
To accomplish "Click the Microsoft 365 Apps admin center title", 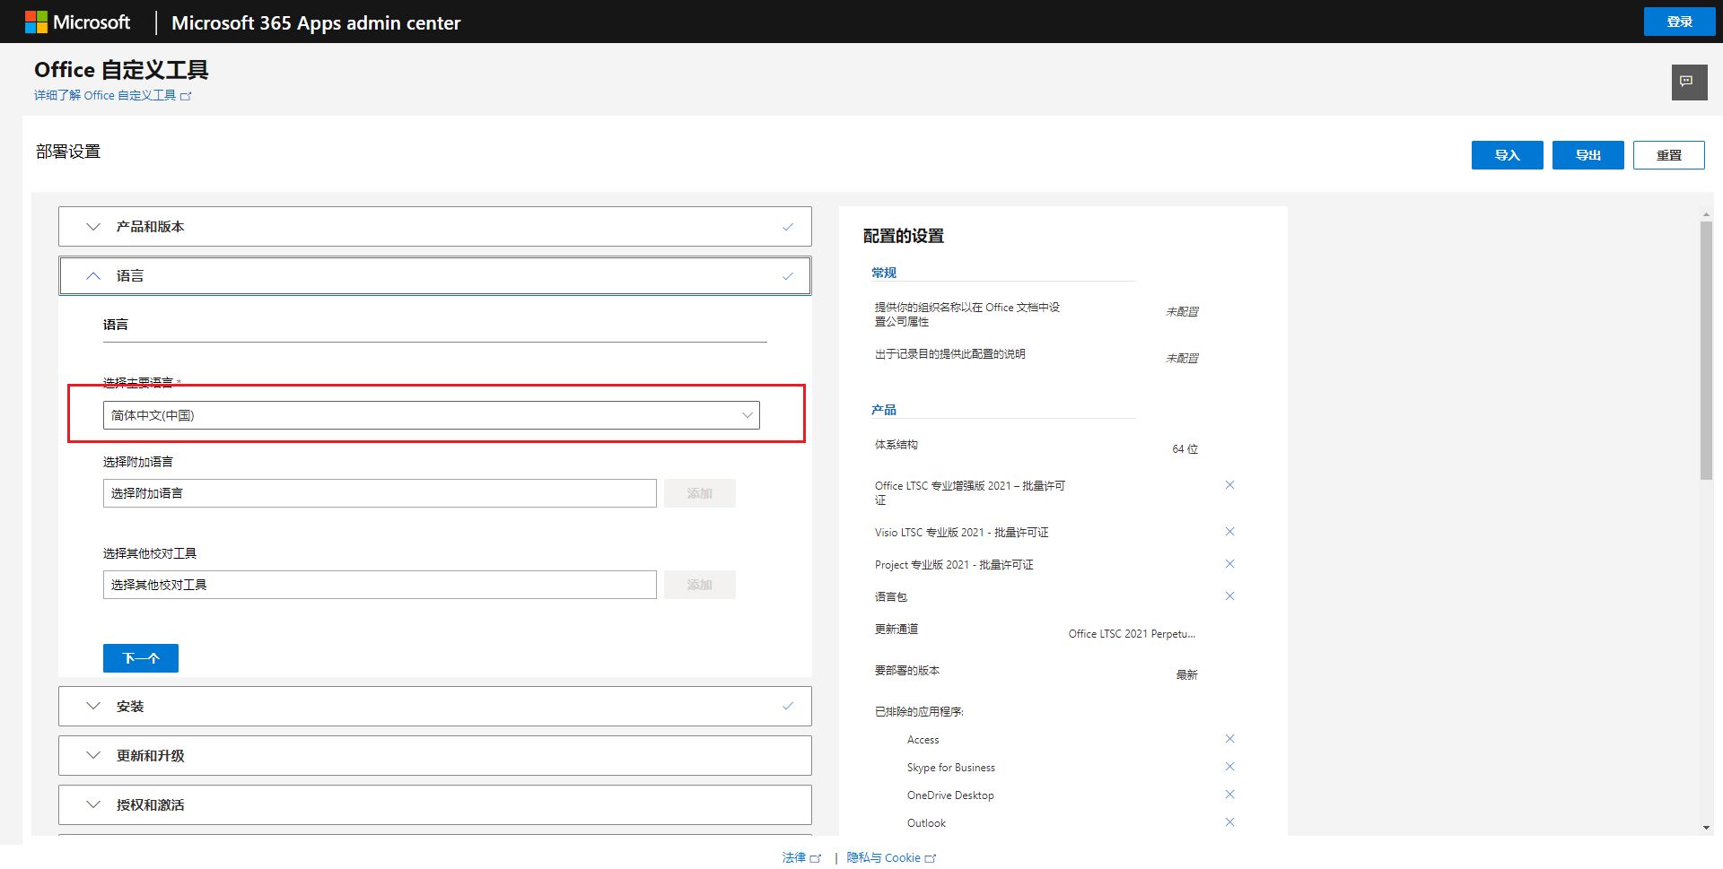I will coord(316,22).
